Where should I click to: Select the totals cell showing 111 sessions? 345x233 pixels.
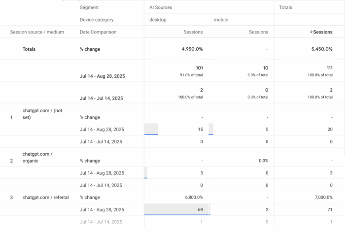click(x=328, y=67)
